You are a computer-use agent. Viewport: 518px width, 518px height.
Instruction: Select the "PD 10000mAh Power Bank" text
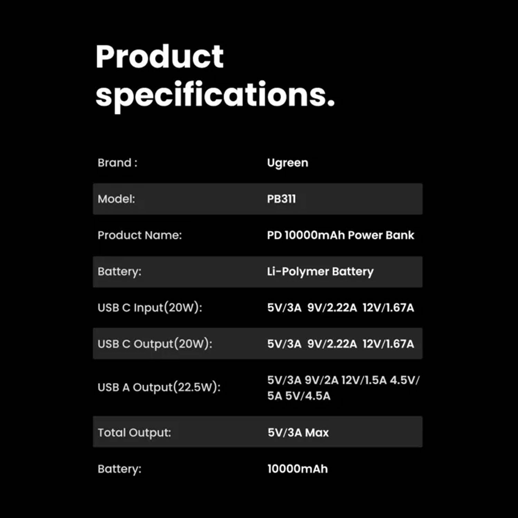click(x=340, y=235)
